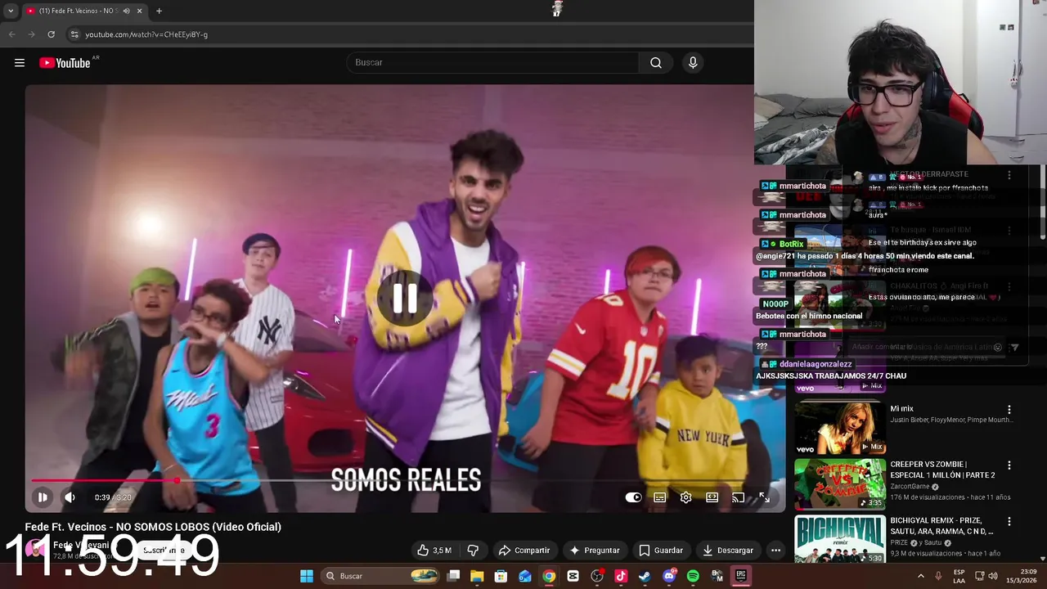Viewport: 1047px width, 589px height.
Task: Mute the video player volume
Action: (70, 497)
